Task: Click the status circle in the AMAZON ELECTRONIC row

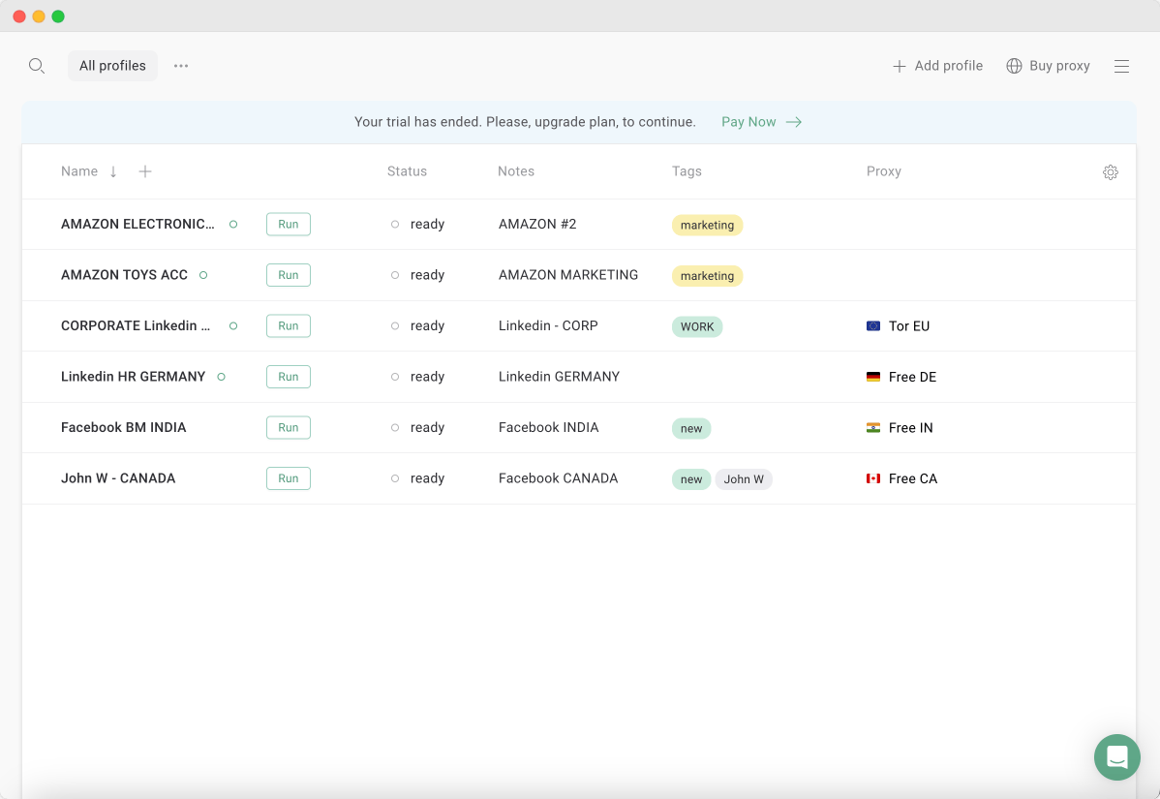Action: pyautogui.click(x=395, y=224)
